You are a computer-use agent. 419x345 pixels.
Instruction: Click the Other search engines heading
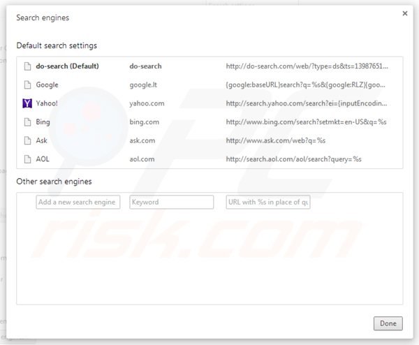click(54, 182)
